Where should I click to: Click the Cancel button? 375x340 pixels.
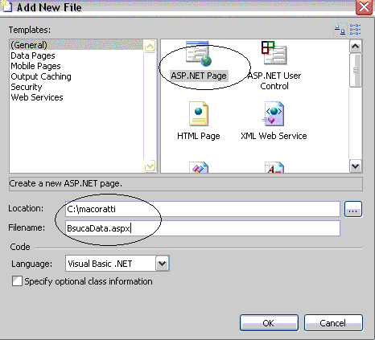coord(333,323)
